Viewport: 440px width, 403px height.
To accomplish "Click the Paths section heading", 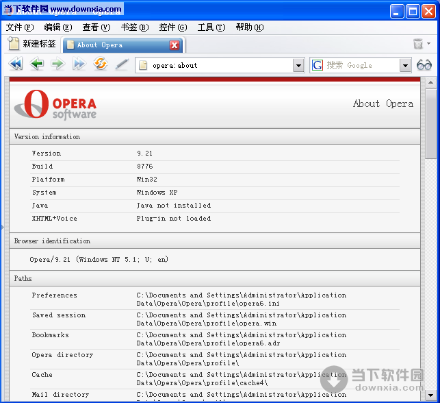I will 23,278.
